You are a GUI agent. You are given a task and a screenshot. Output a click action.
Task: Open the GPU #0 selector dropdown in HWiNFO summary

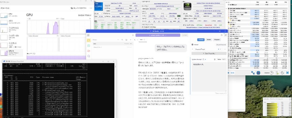187,14
